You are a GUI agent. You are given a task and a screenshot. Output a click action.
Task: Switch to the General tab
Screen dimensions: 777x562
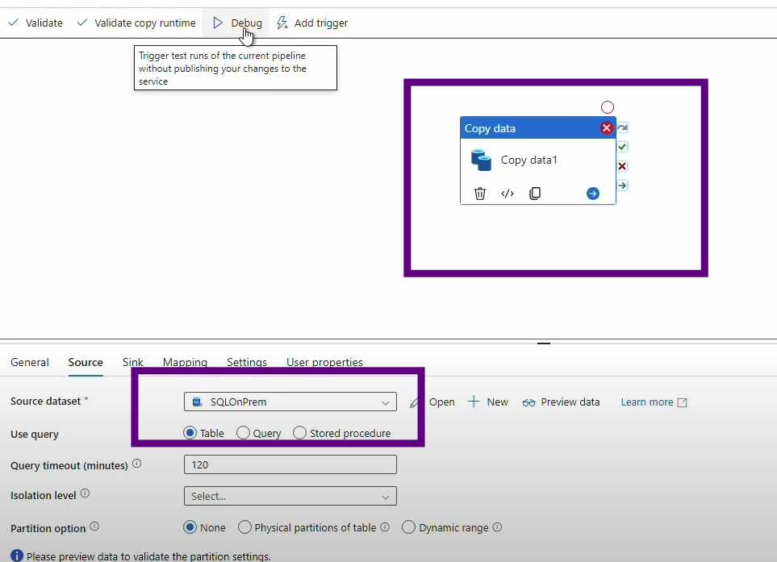coord(30,362)
